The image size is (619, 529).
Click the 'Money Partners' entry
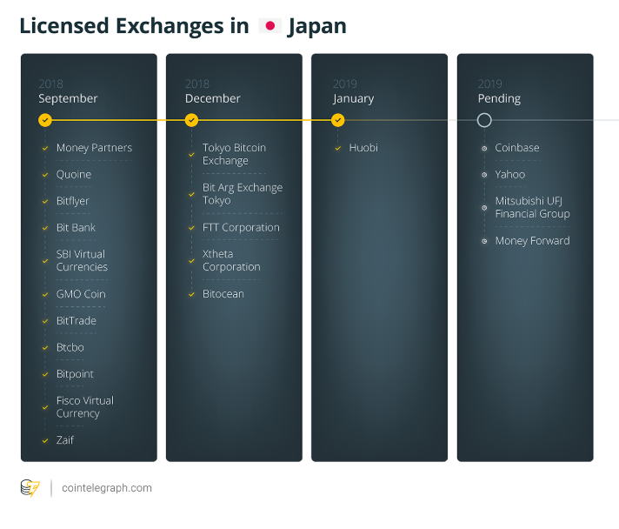[x=94, y=148]
